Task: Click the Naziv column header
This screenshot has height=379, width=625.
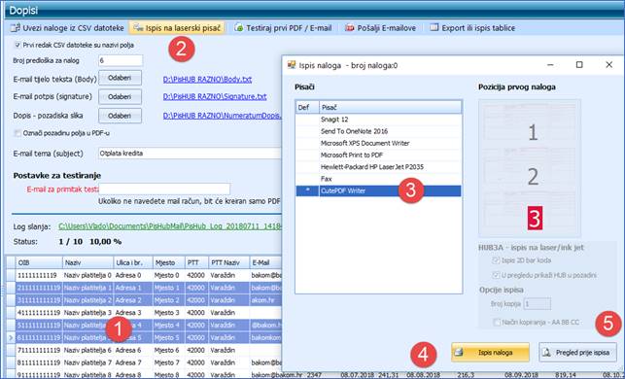Action: pyautogui.click(x=88, y=262)
